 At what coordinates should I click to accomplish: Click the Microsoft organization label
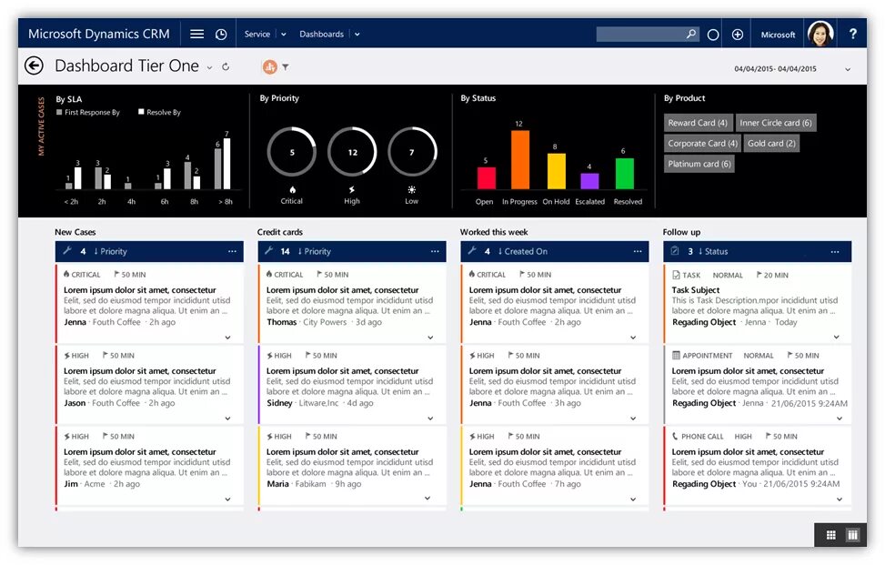click(x=778, y=35)
